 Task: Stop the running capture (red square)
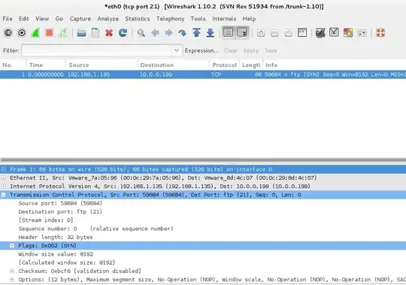click(49, 33)
